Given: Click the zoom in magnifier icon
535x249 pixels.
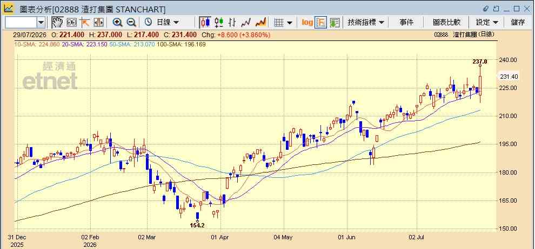Looking at the screenshot, I should coord(118,23).
